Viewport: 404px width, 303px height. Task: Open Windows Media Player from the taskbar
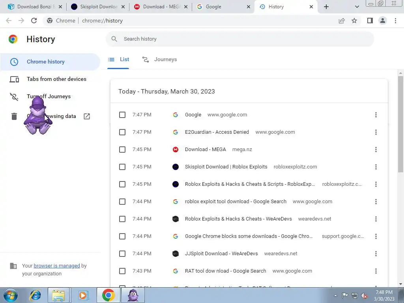[83, 295]
